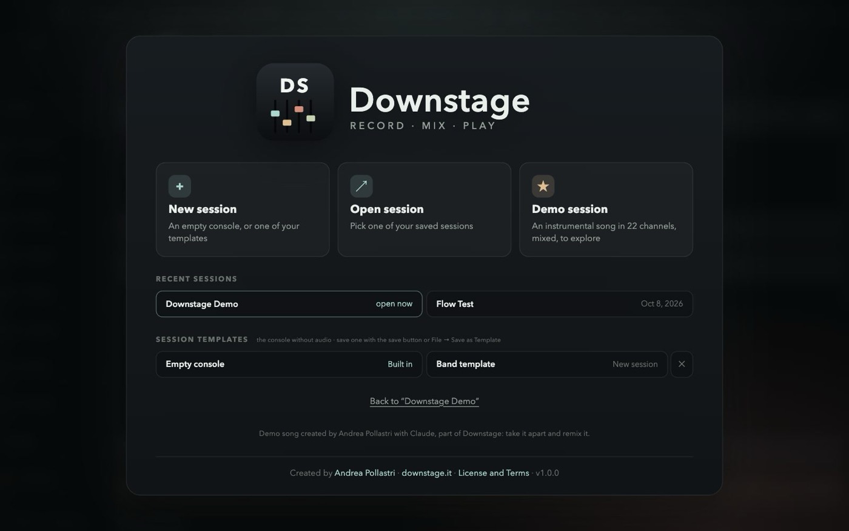
Task: Click the "Built in" label on Empty console
Action: tap(400, 364)
